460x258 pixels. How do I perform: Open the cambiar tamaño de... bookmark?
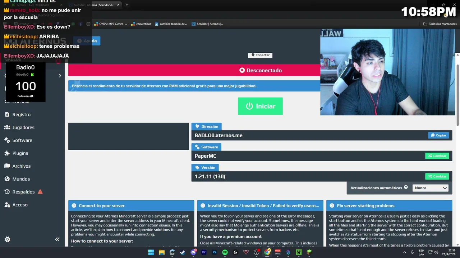coord(171,24)
